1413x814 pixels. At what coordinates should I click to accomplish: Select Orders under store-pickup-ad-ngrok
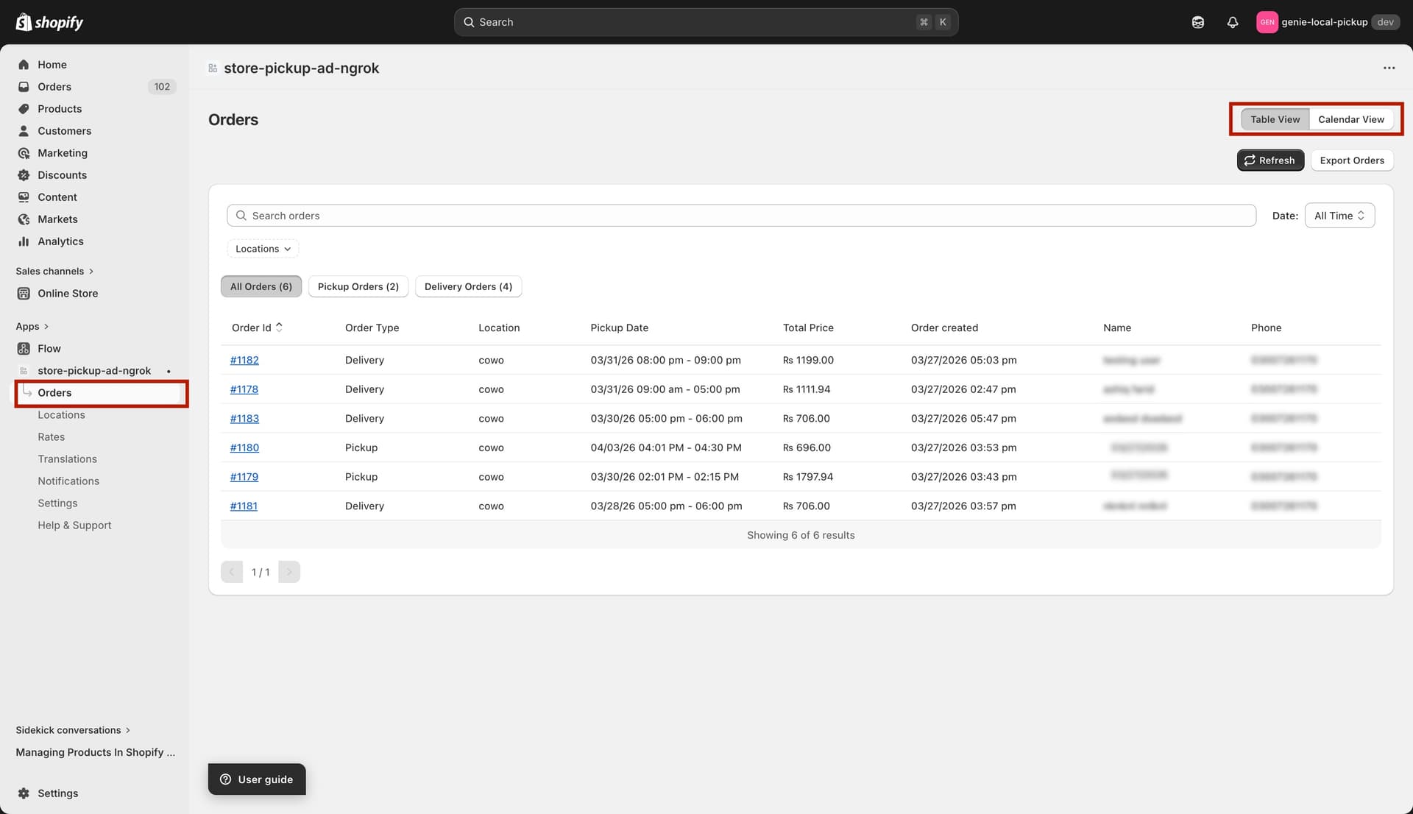[x=54, y=392]
